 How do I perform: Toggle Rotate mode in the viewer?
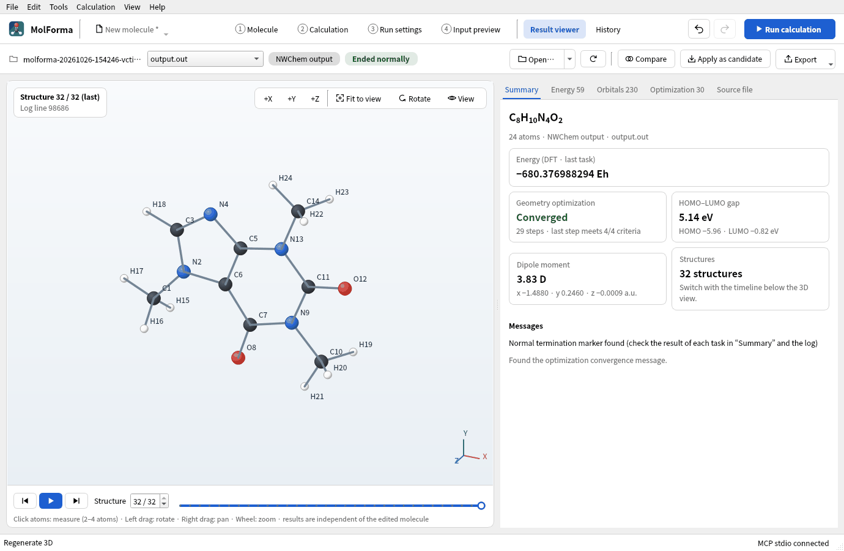coord(415,99)
